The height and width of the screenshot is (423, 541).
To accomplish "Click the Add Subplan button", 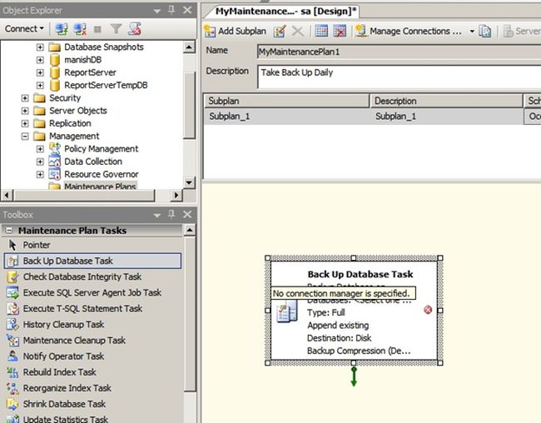I will pyautogui.click(x=236, y=31).
